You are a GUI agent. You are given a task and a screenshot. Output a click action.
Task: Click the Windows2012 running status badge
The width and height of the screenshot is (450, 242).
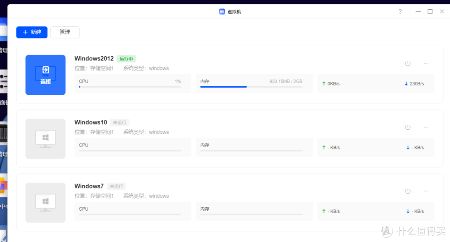pyautogui.click(x=126, y=59)
